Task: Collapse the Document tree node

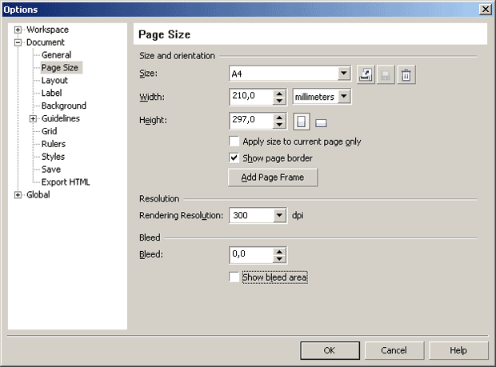Action: pyautogui.click(x=18, y=42)
